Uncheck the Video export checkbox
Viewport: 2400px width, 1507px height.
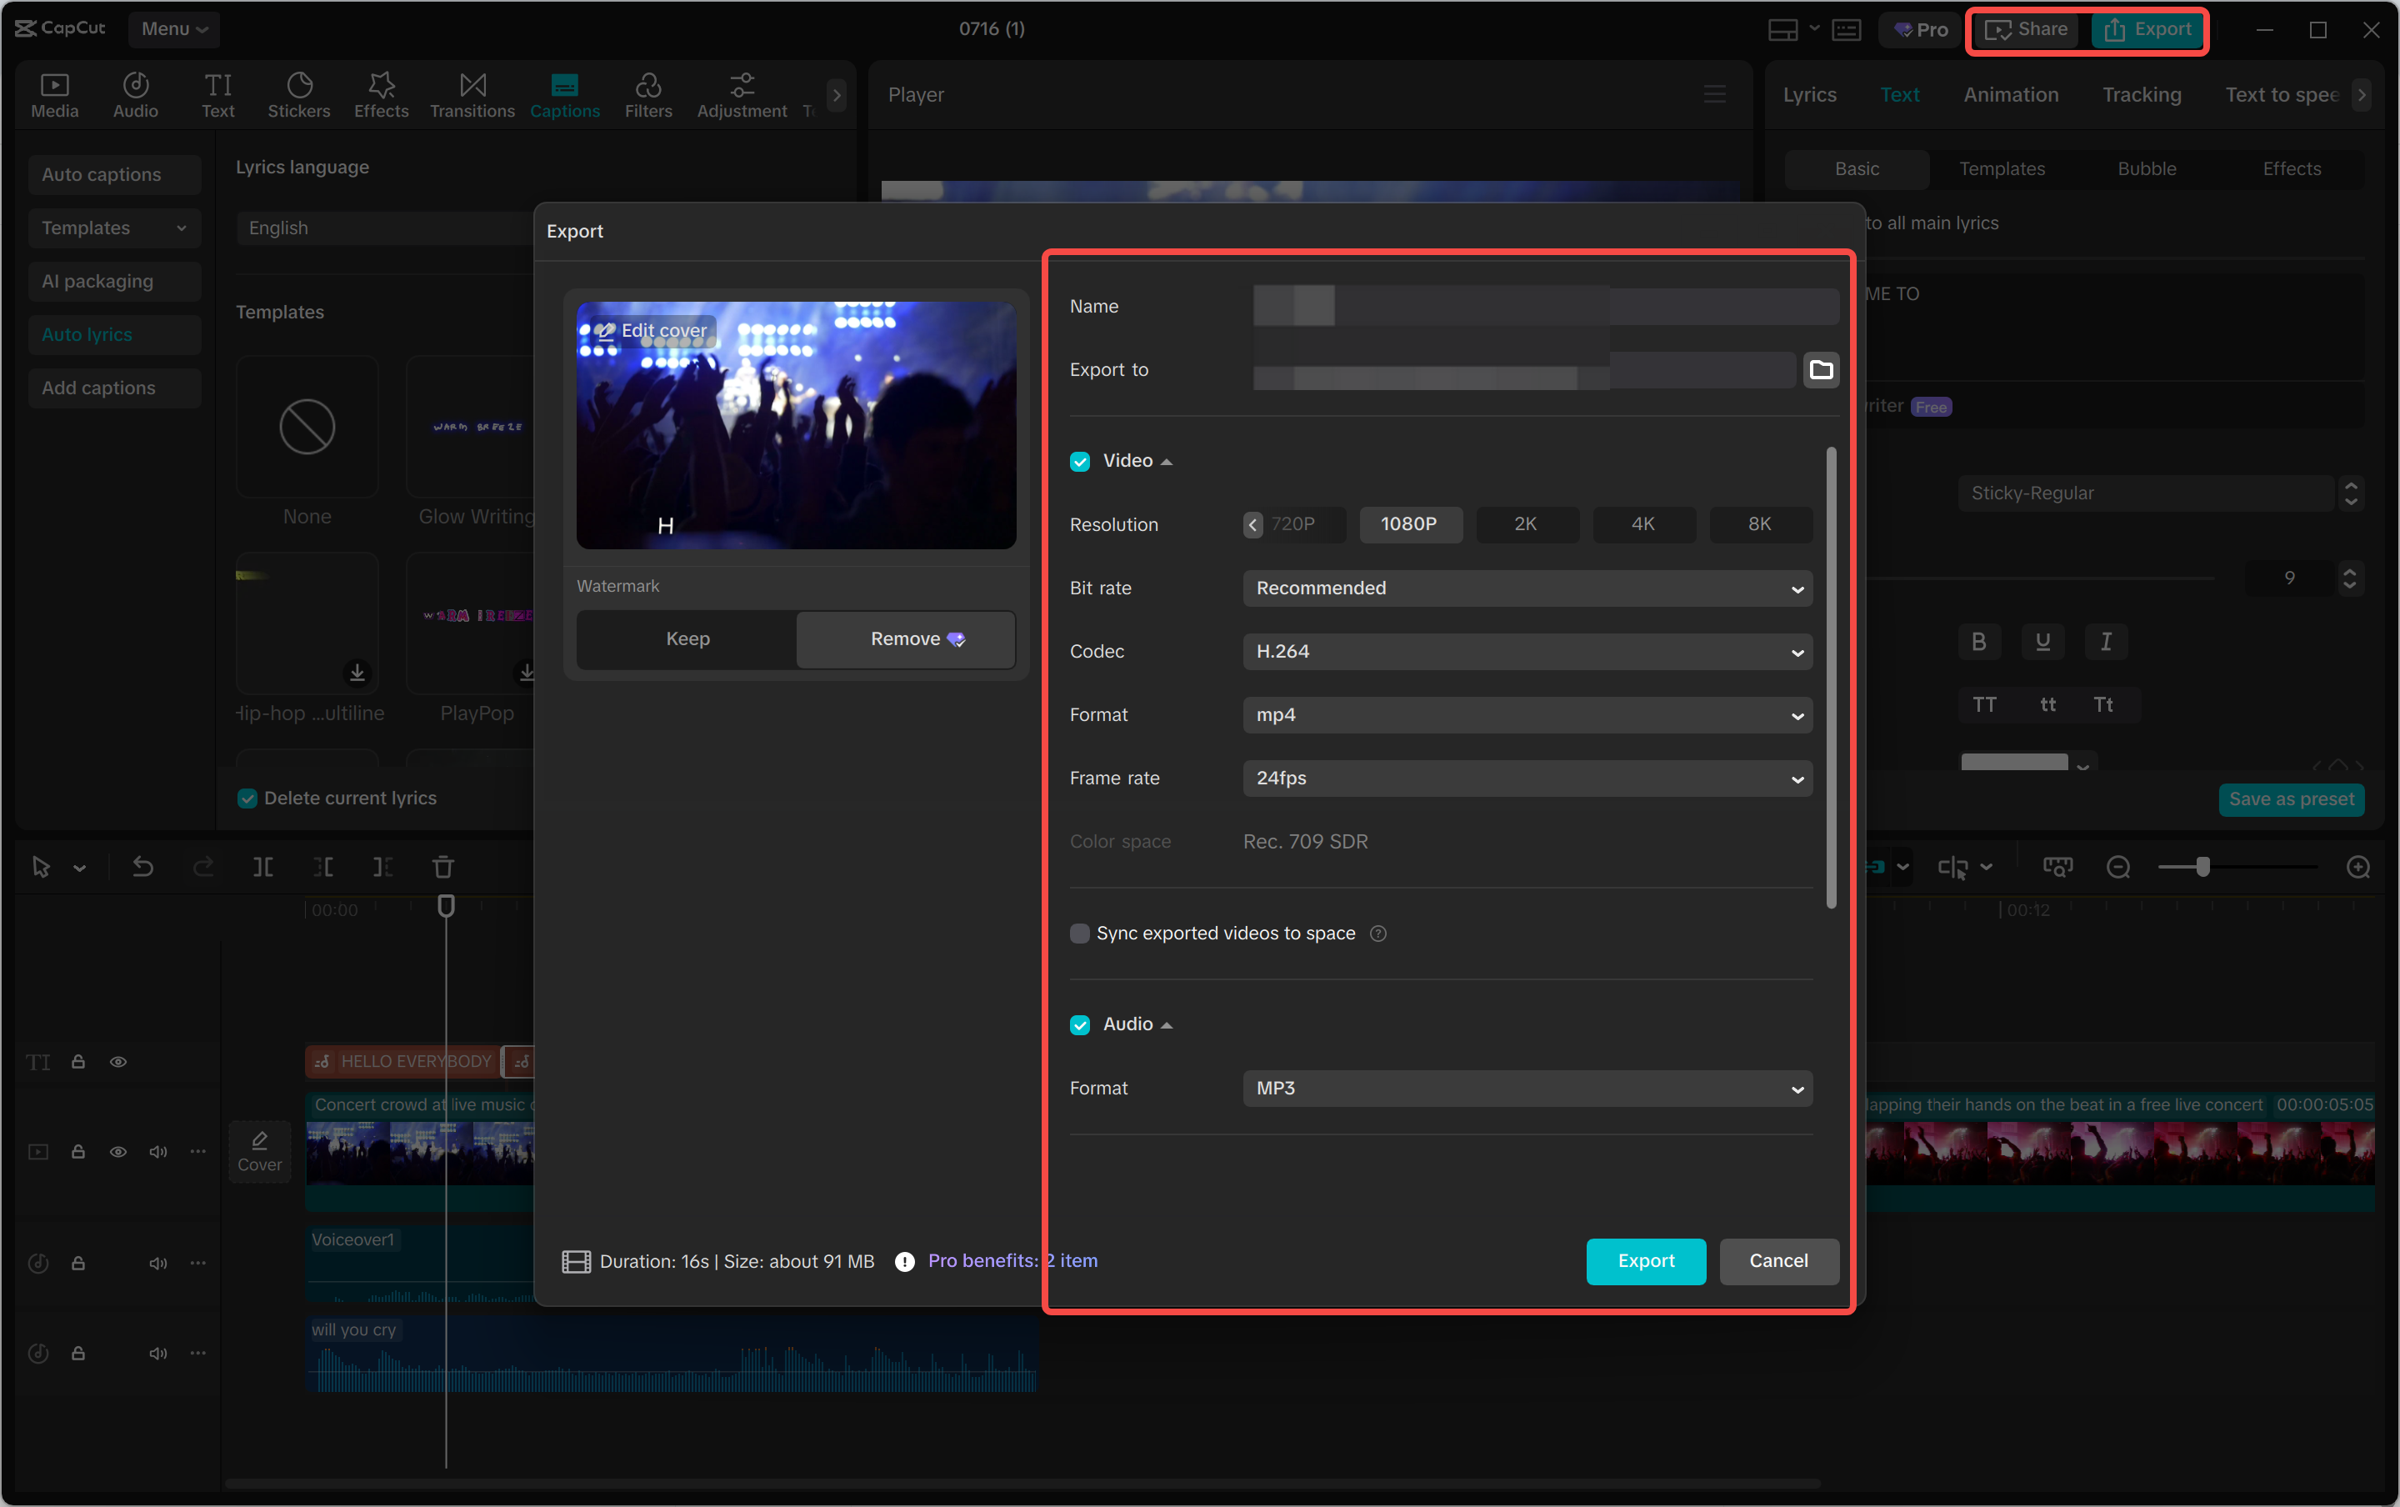1080,462
